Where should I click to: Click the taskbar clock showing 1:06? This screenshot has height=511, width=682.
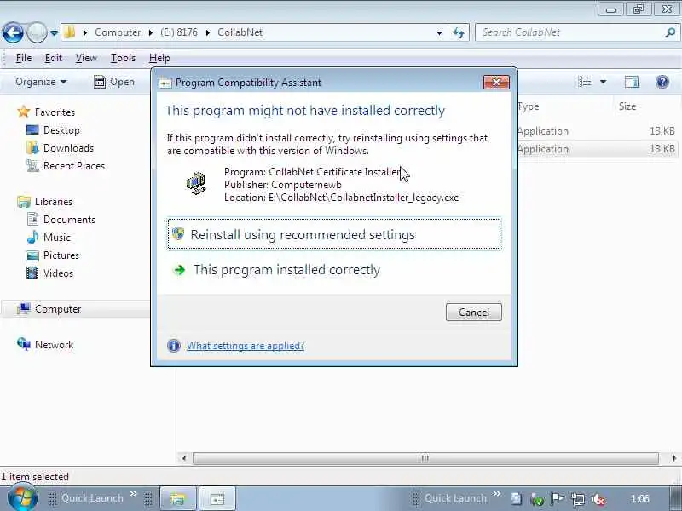coord(640,499)
